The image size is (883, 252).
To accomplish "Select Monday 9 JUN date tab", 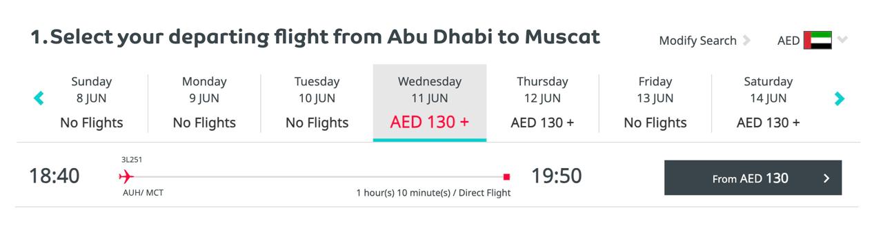I will (x=204, y=103).
